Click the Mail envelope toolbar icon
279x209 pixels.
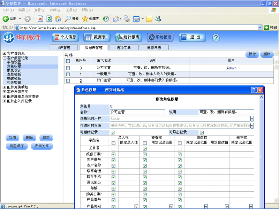pos(116,19)
